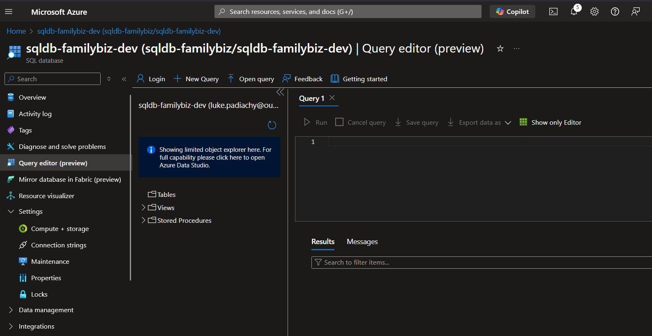Focus the global search resources box
This screenshot has height=336, width=652.
click(348, 11)
